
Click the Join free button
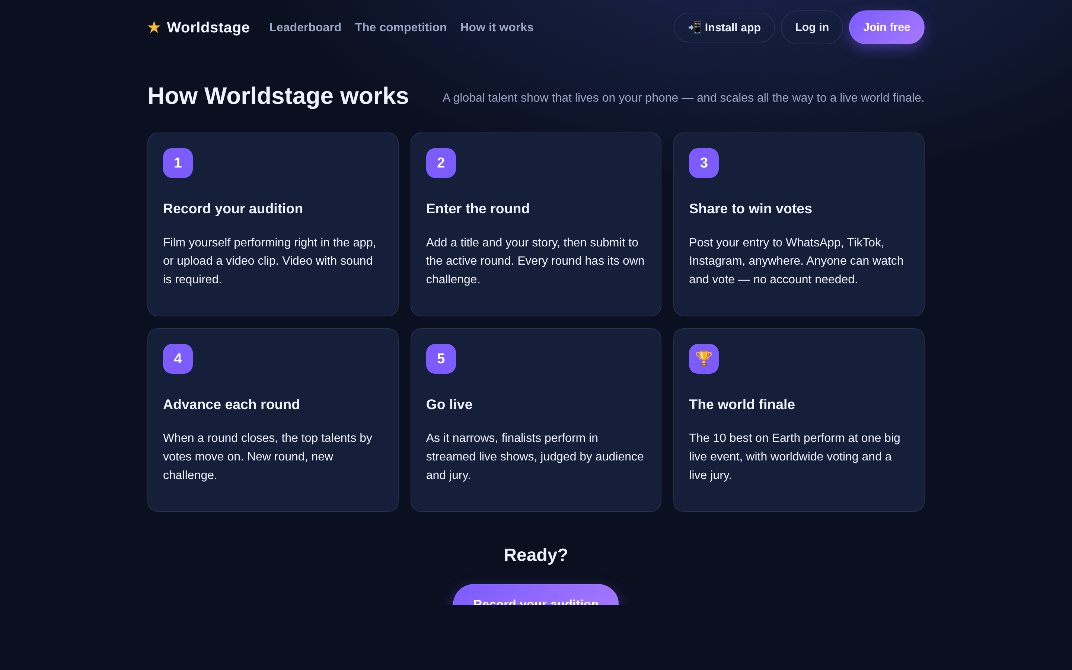click(x=886, y=28)
